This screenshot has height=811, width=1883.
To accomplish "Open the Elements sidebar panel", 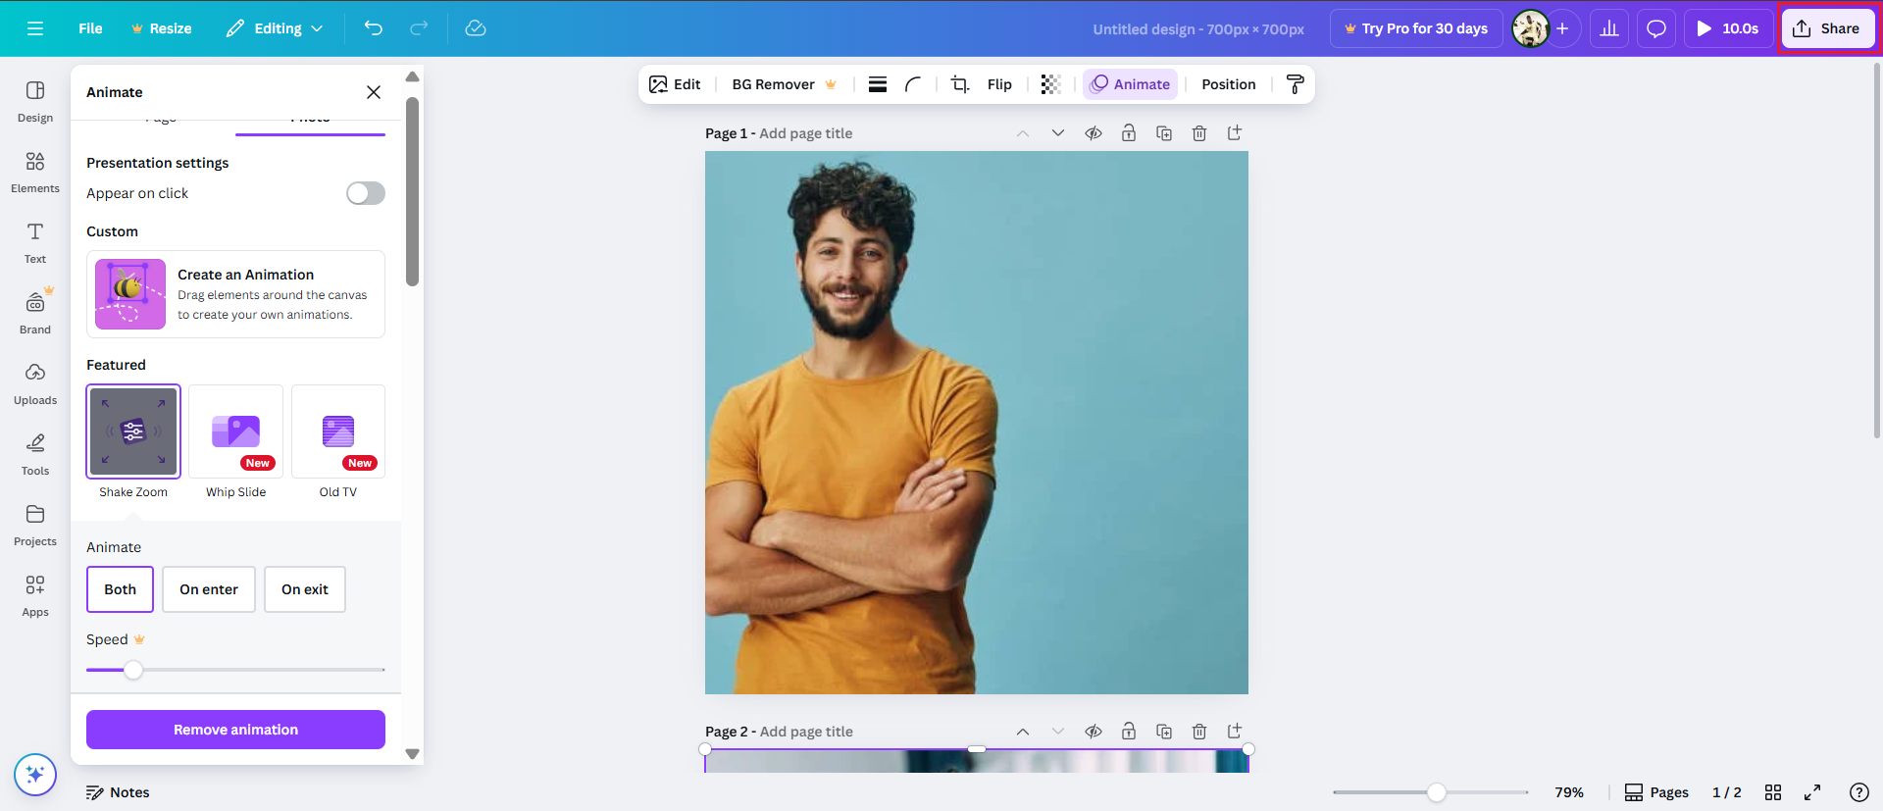I will pyautogui.click(x=35, y=173).
